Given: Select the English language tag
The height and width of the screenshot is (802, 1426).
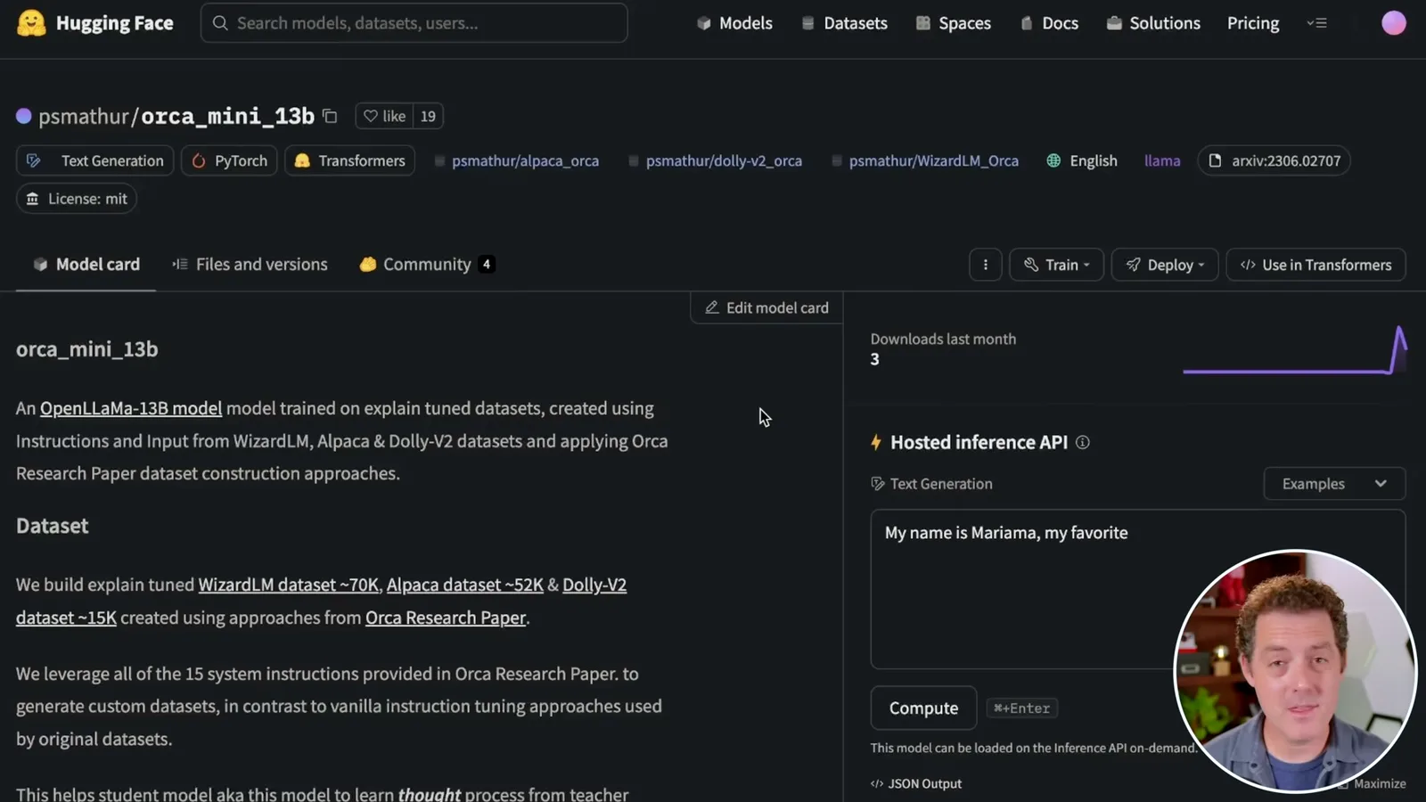Looking at the screenshot, I should [1082, 160].
